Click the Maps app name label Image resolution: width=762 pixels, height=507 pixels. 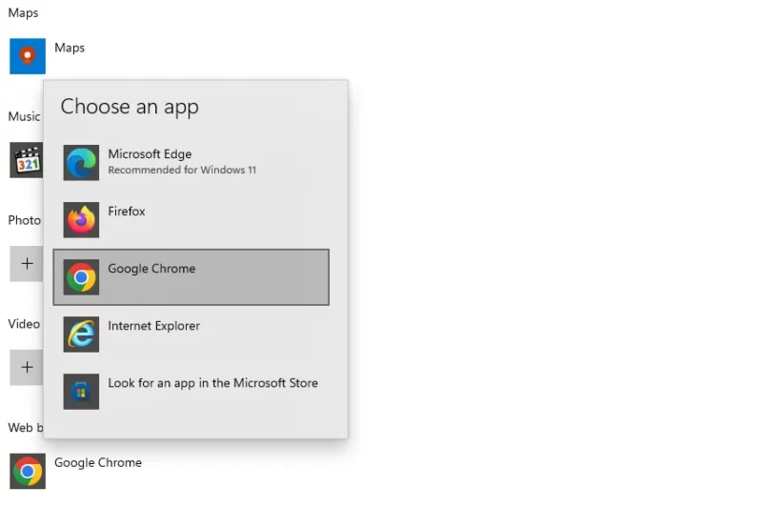coord(70,48)
